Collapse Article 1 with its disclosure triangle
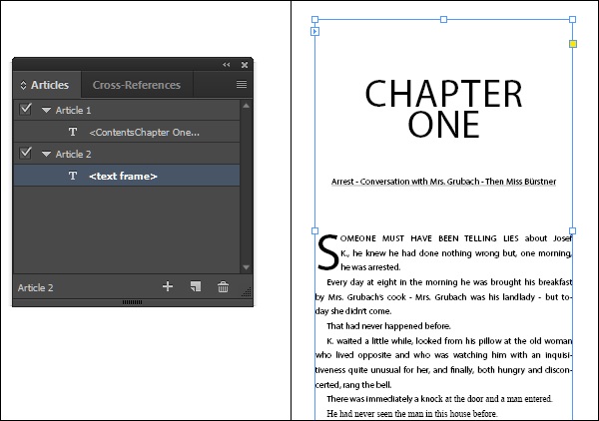This screenshot has height=421, width=599. pyautogui.click(x=46, y=111)
